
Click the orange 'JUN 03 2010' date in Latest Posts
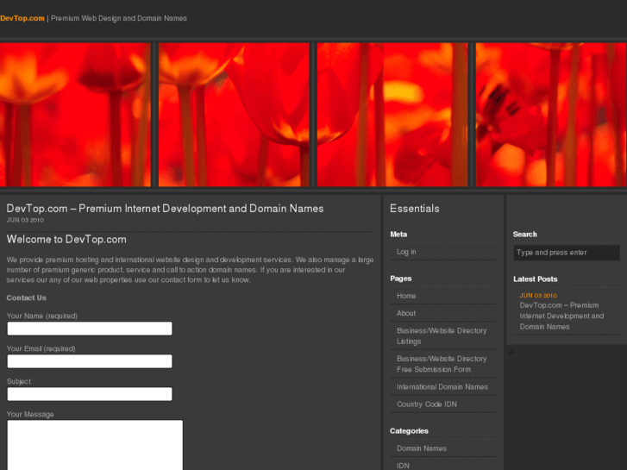[538, 296]
